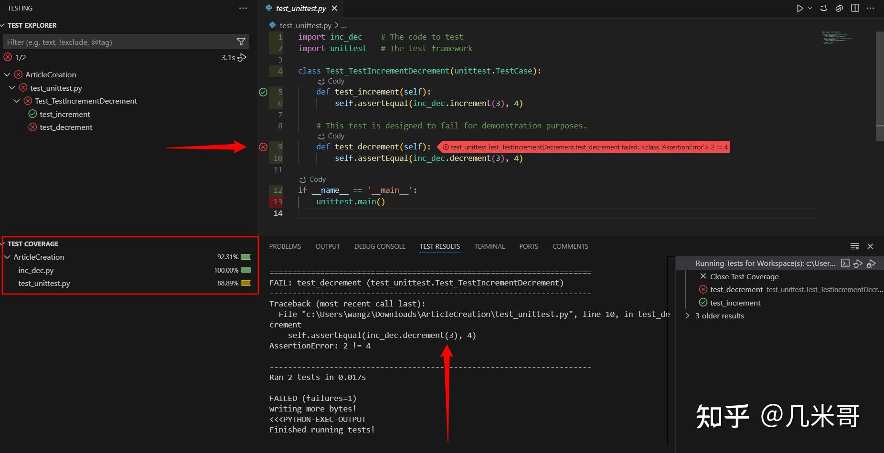Click the Cody code lens above the main check
Viewport: 884px width, 453px height.
[312, 179]
